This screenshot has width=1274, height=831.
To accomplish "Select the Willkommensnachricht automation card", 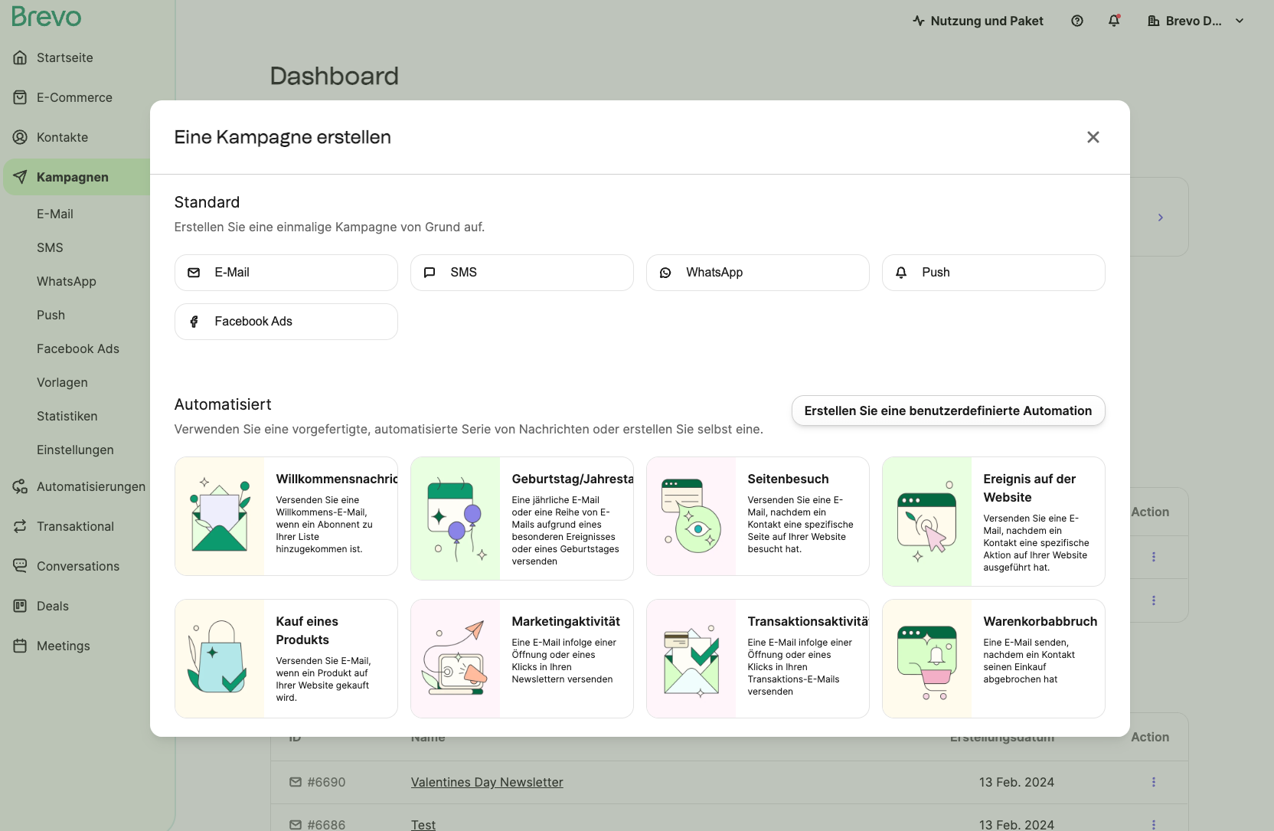I will [286, 516].
